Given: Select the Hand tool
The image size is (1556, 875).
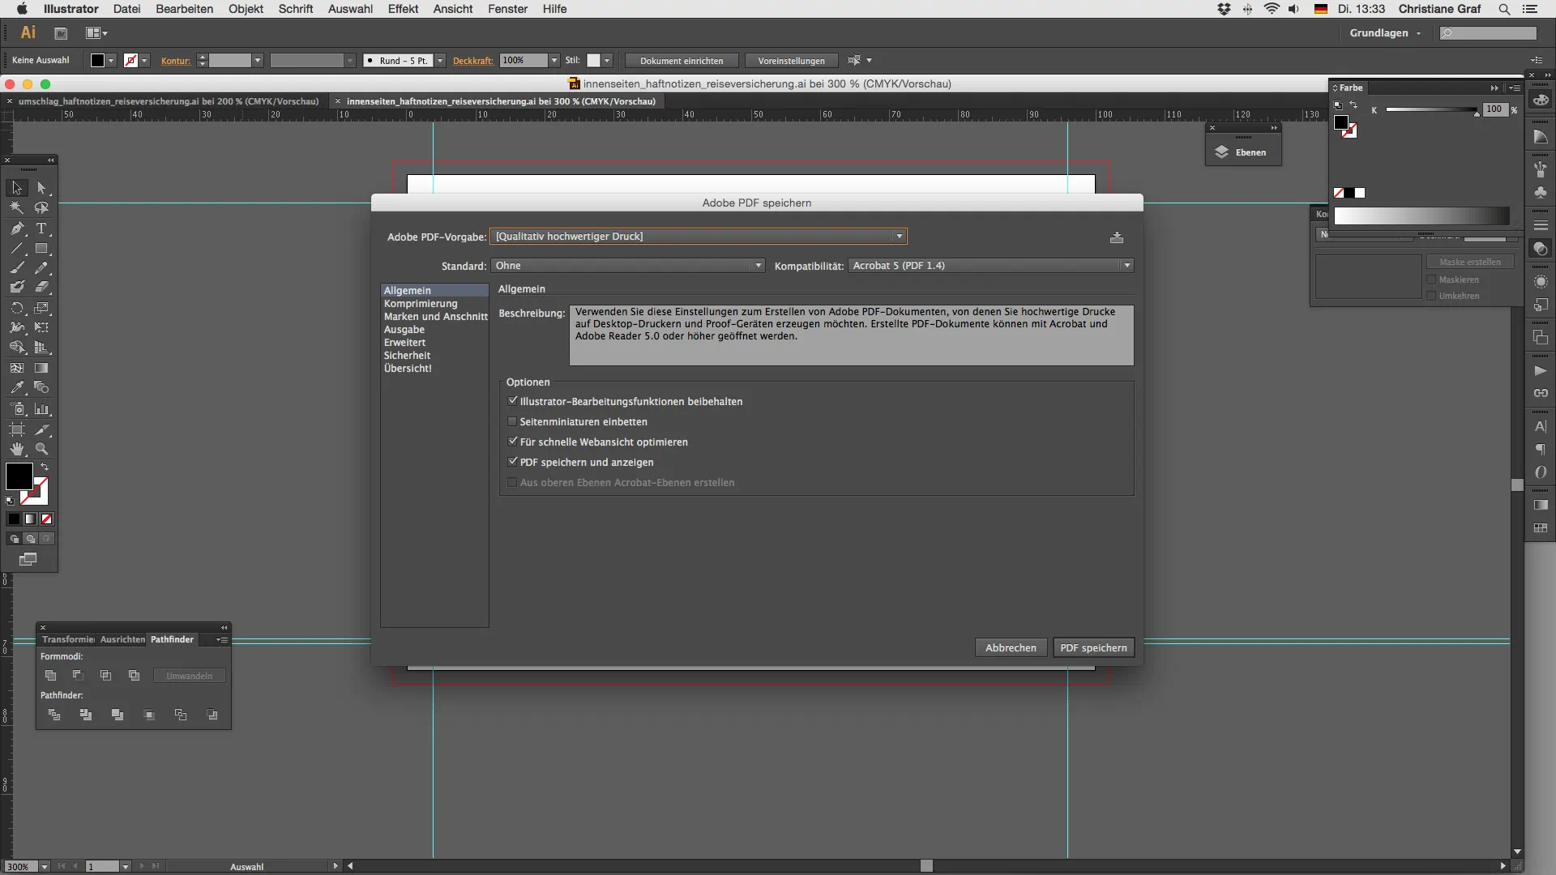Looking at the screenshot, I should point(17,449).
